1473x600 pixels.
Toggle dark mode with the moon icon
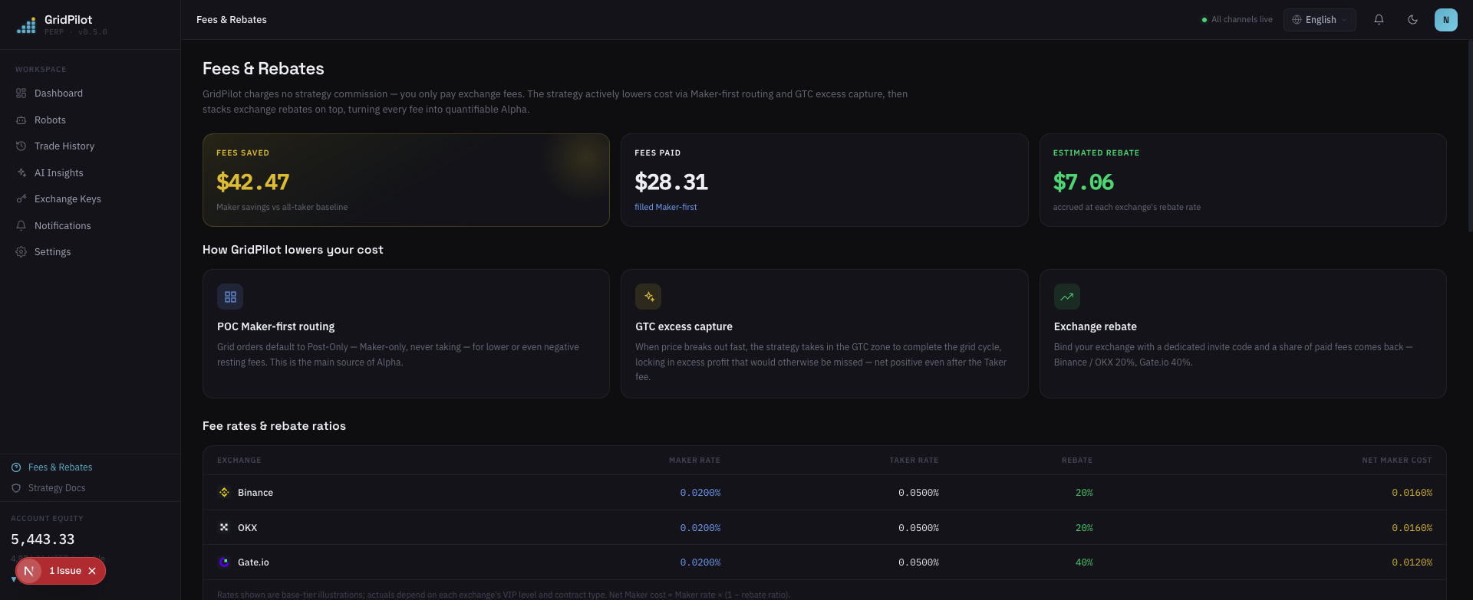click(1412, 20)
